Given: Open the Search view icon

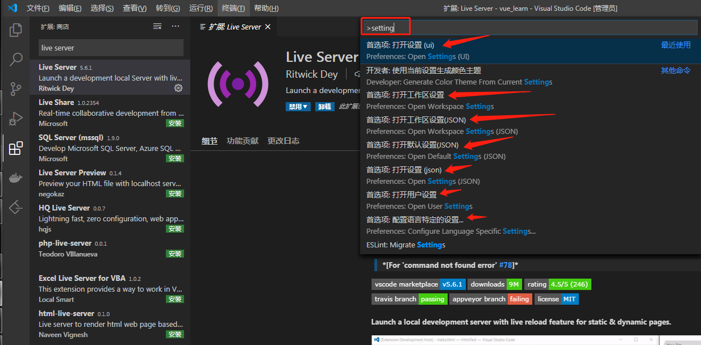Looking at the screenshot, I should click(15, 59).
